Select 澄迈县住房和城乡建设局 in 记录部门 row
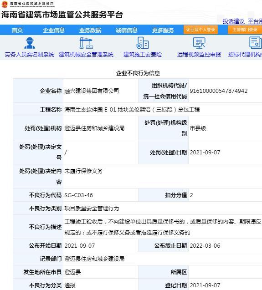Screen dimensions: 262x290 [x=94, y=259]
